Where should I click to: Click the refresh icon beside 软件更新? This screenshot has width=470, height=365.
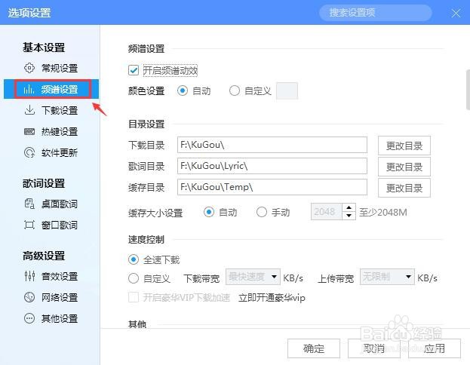click(29, 152)
